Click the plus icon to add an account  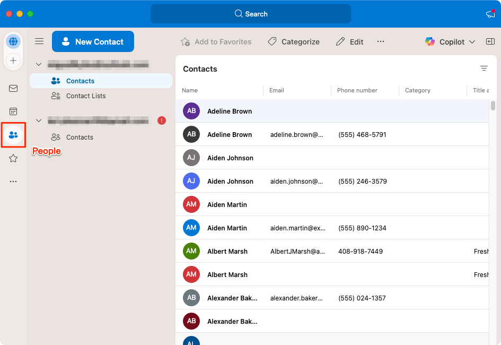[13, 61]
